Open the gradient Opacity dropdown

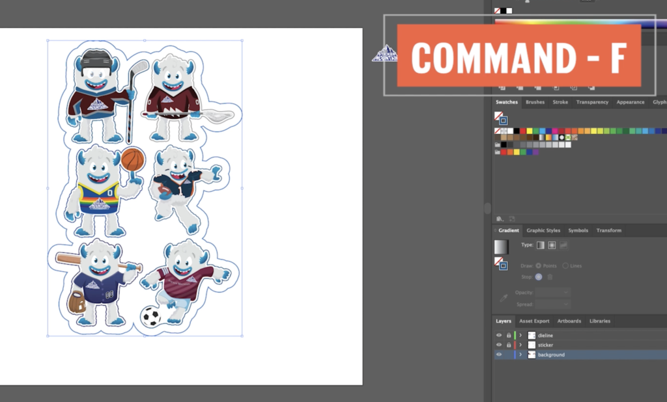pyautogui.click(x=552, y=292)
